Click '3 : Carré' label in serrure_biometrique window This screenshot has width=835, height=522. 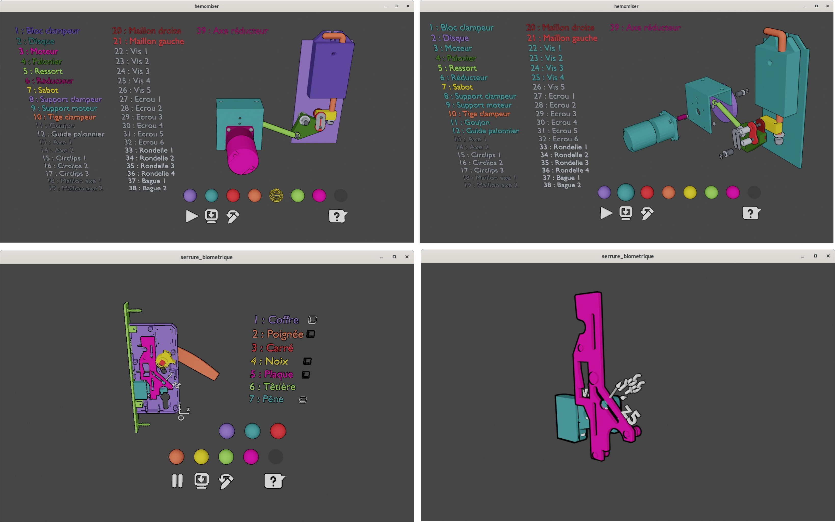(272, 348)
